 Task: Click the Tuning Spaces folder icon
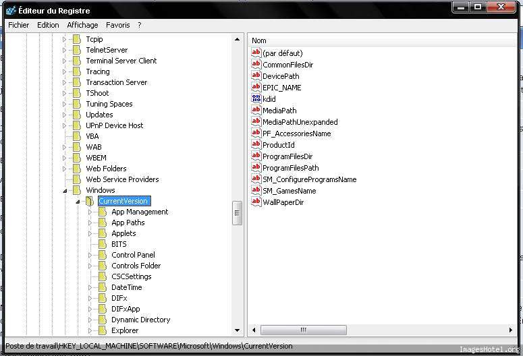click(77, 104)
